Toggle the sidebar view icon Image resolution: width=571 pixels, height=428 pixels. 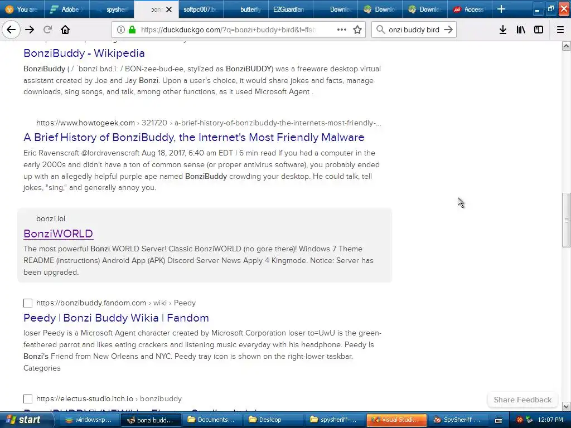point(539,30)
